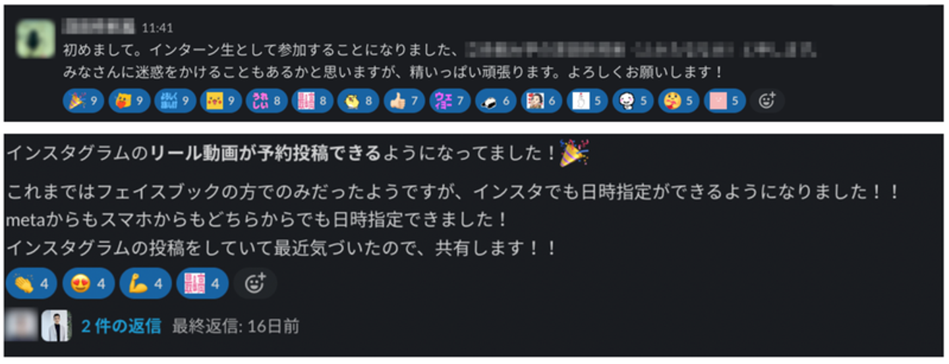This screenshot has height=364, width=949.
Task: Toggle the party popper reaction with 9
Action: click(84, 101)
